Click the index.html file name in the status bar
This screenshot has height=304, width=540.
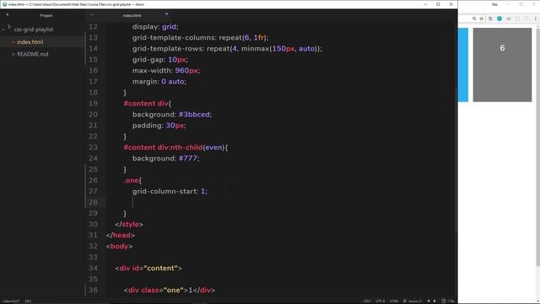pyautogui.click(x=11, y=301)
